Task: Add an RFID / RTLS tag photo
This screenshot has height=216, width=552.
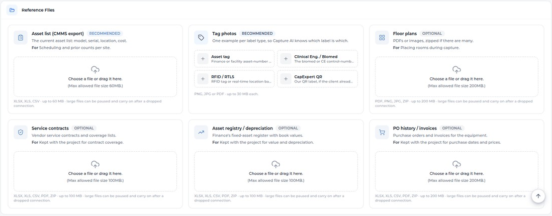Action: [234, 79]
